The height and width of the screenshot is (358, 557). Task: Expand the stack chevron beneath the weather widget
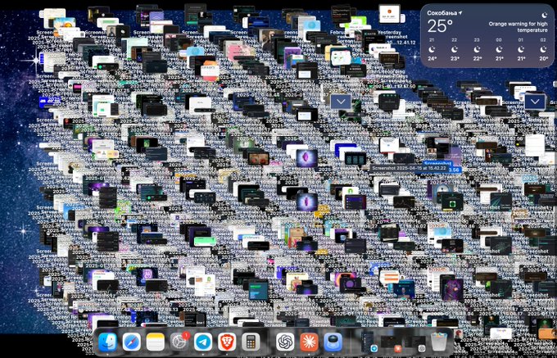click(535, 102)
